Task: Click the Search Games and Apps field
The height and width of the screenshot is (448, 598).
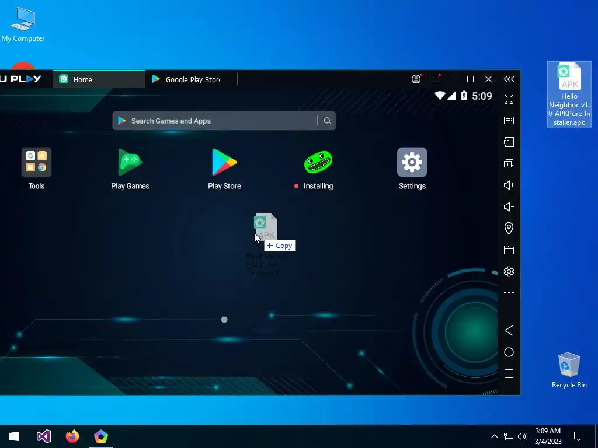Action: point(224,121)
